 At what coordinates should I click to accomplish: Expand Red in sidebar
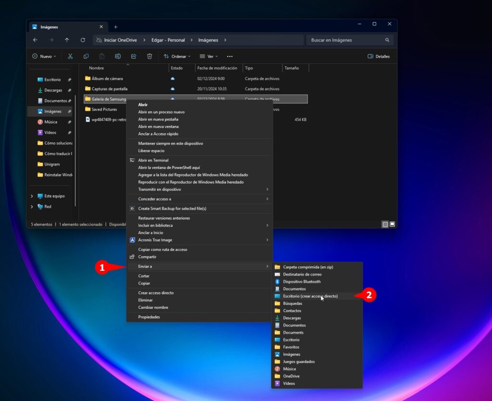(x=32, y=207)
